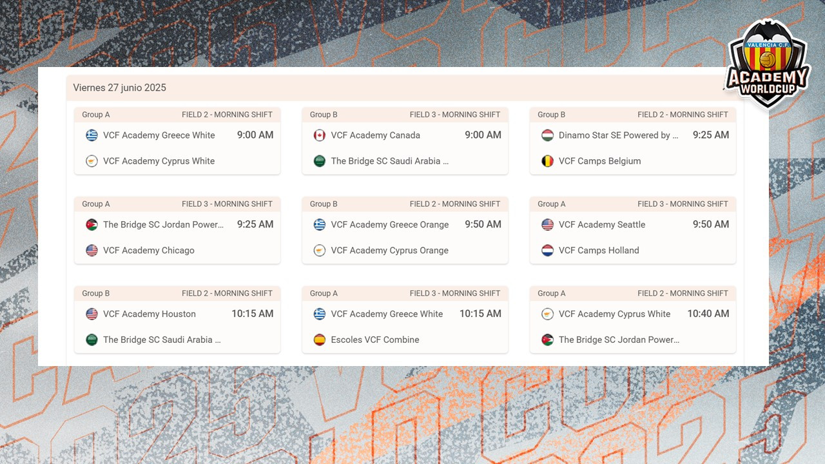Click the Canada flag next to VCF Academy Canada
The width and height of the screenshot is (825, 464).
pyautogui.click(x=320, y=135)
